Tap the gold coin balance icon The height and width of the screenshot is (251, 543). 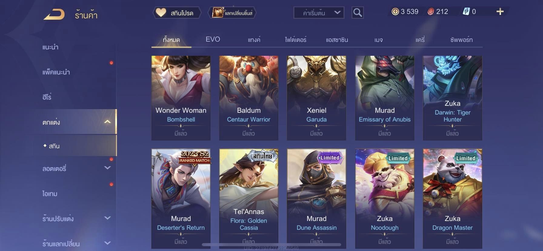click(395, 12)
